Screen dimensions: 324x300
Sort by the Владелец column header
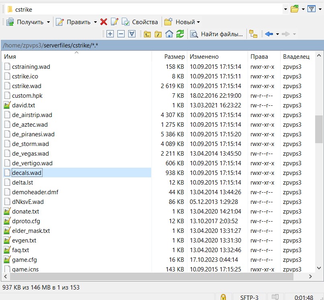pyautogui.click(x=297, y=56)
